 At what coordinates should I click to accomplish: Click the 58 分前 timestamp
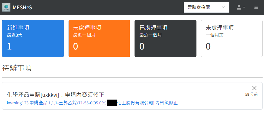[x=251, y=94]
